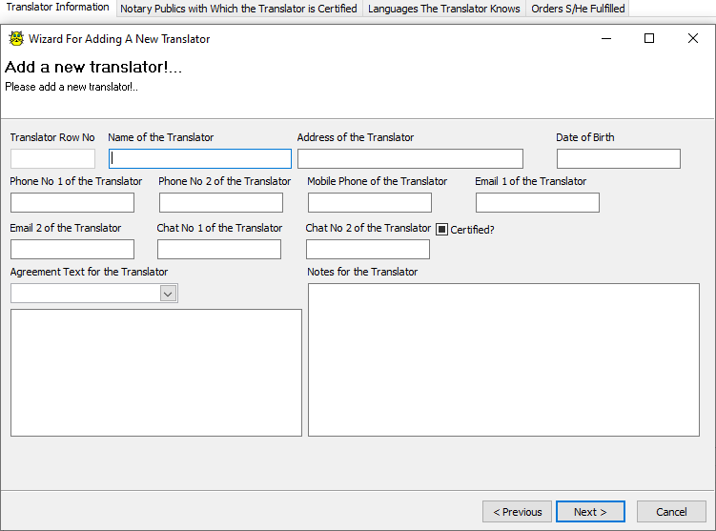Click the Agreement Text large text area
The image size is (716, 531).
[x=156, y=373]
